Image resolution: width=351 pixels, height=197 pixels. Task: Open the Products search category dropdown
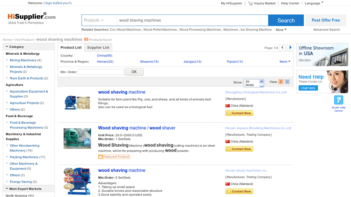(x=99, y=20)
